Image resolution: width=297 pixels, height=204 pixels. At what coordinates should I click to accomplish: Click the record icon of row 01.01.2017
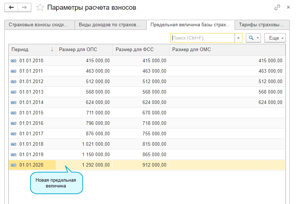(13, 134)
